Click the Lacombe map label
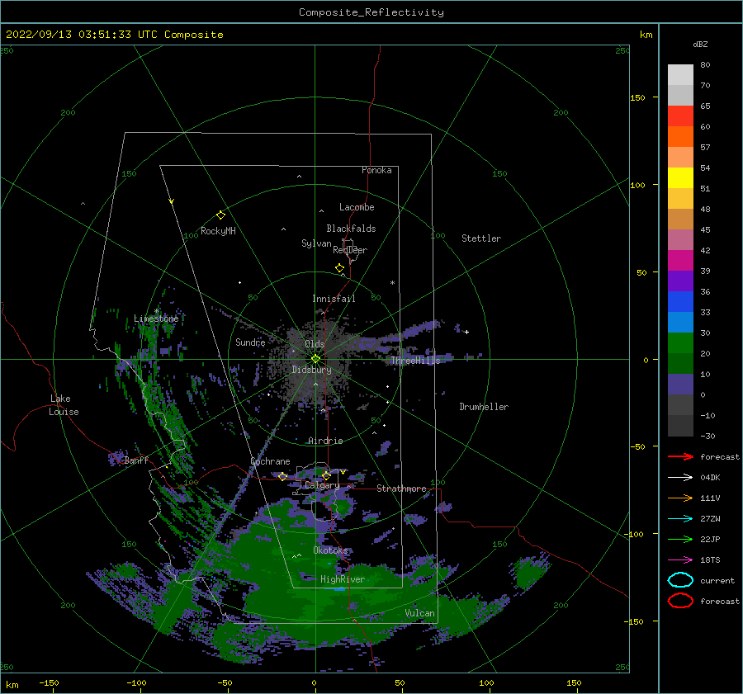Image resolution: width=743 pixels, height=694 pixels. (357, 207)
